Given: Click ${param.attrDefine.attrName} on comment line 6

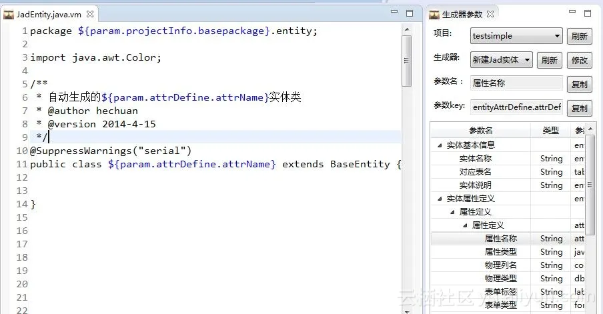Looking at the screenshot, I should [x=185, y=97].
